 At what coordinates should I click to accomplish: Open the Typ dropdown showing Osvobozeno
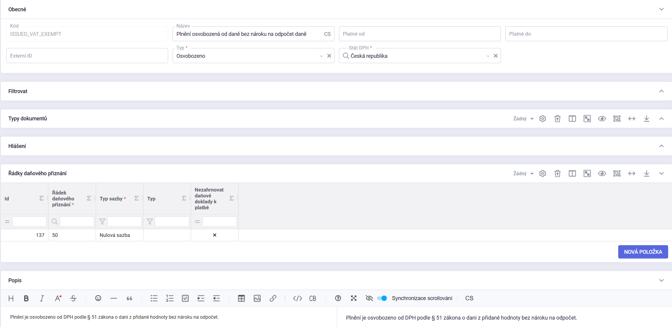321,56
